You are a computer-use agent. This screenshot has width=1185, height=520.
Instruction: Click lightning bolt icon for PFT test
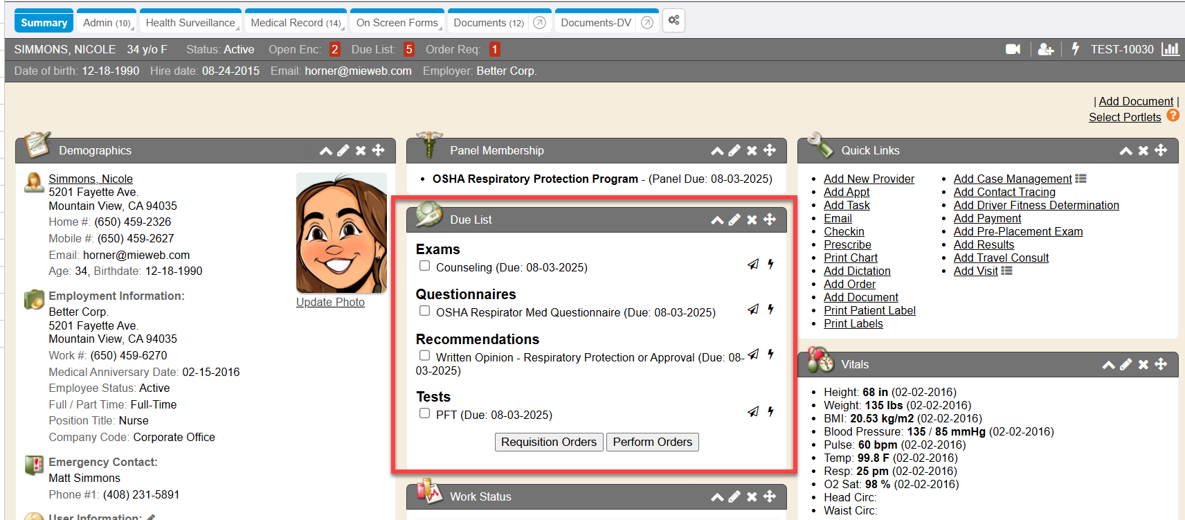coord(770,411)
